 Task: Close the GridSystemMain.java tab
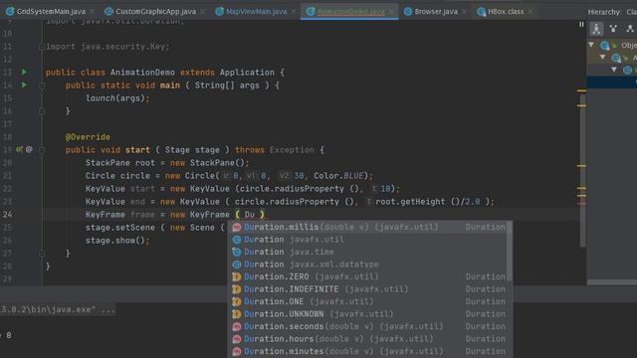(93, 12)
